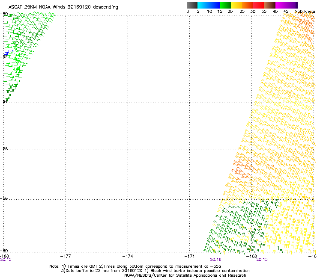The image size is (317, 278).
Task: Click the purple time stamp 20:16
Action: point(216,260)
